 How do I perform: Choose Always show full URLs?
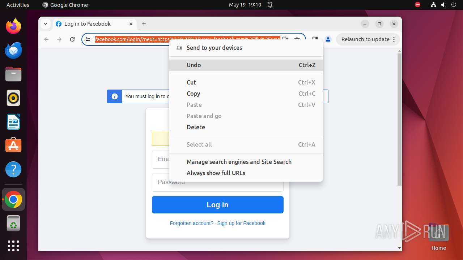(246, 173)
